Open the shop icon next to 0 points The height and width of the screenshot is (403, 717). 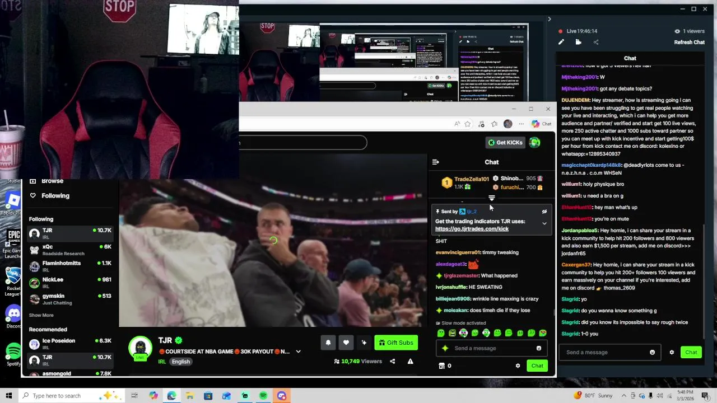[x=441, y=365]
